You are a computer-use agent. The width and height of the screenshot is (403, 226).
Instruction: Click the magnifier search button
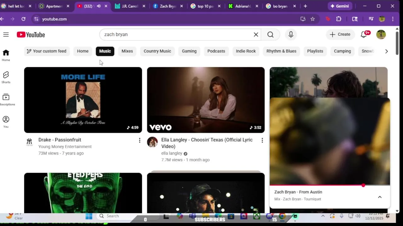270,35
